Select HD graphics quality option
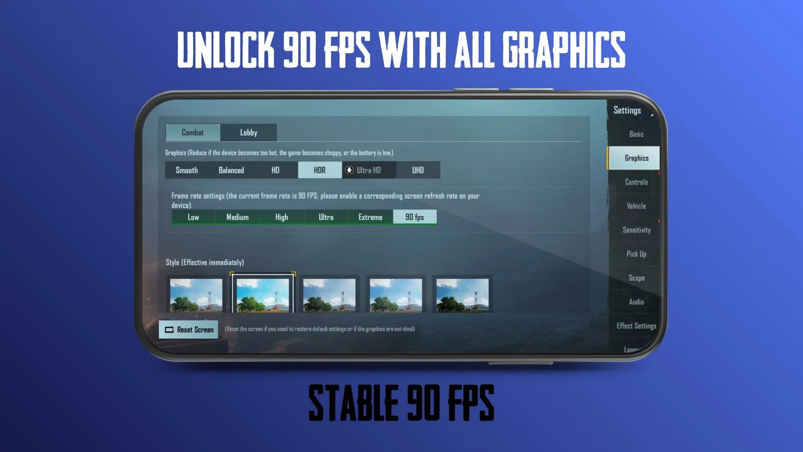This screenshot has height=452, width=803. tap(275, 169)
